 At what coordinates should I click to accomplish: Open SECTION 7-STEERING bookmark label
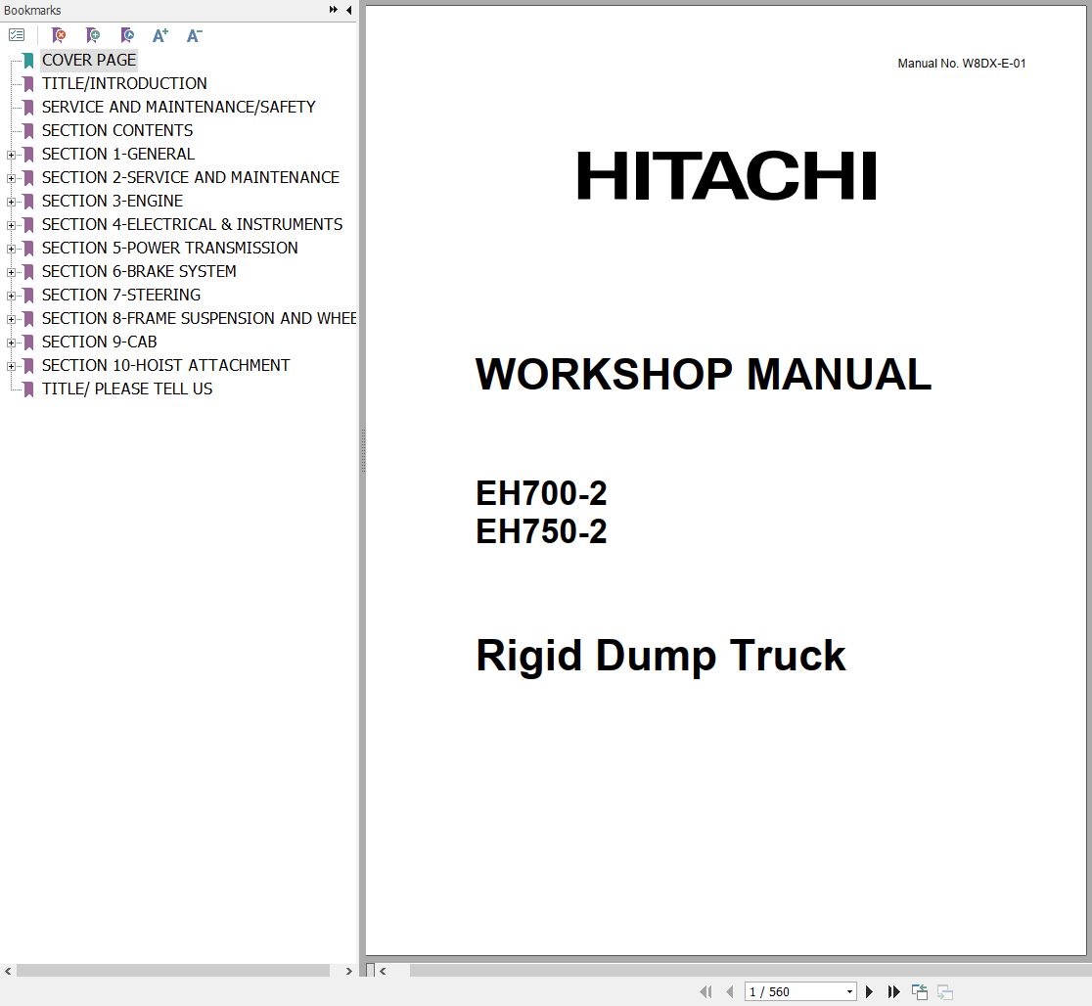click(121, 296)
